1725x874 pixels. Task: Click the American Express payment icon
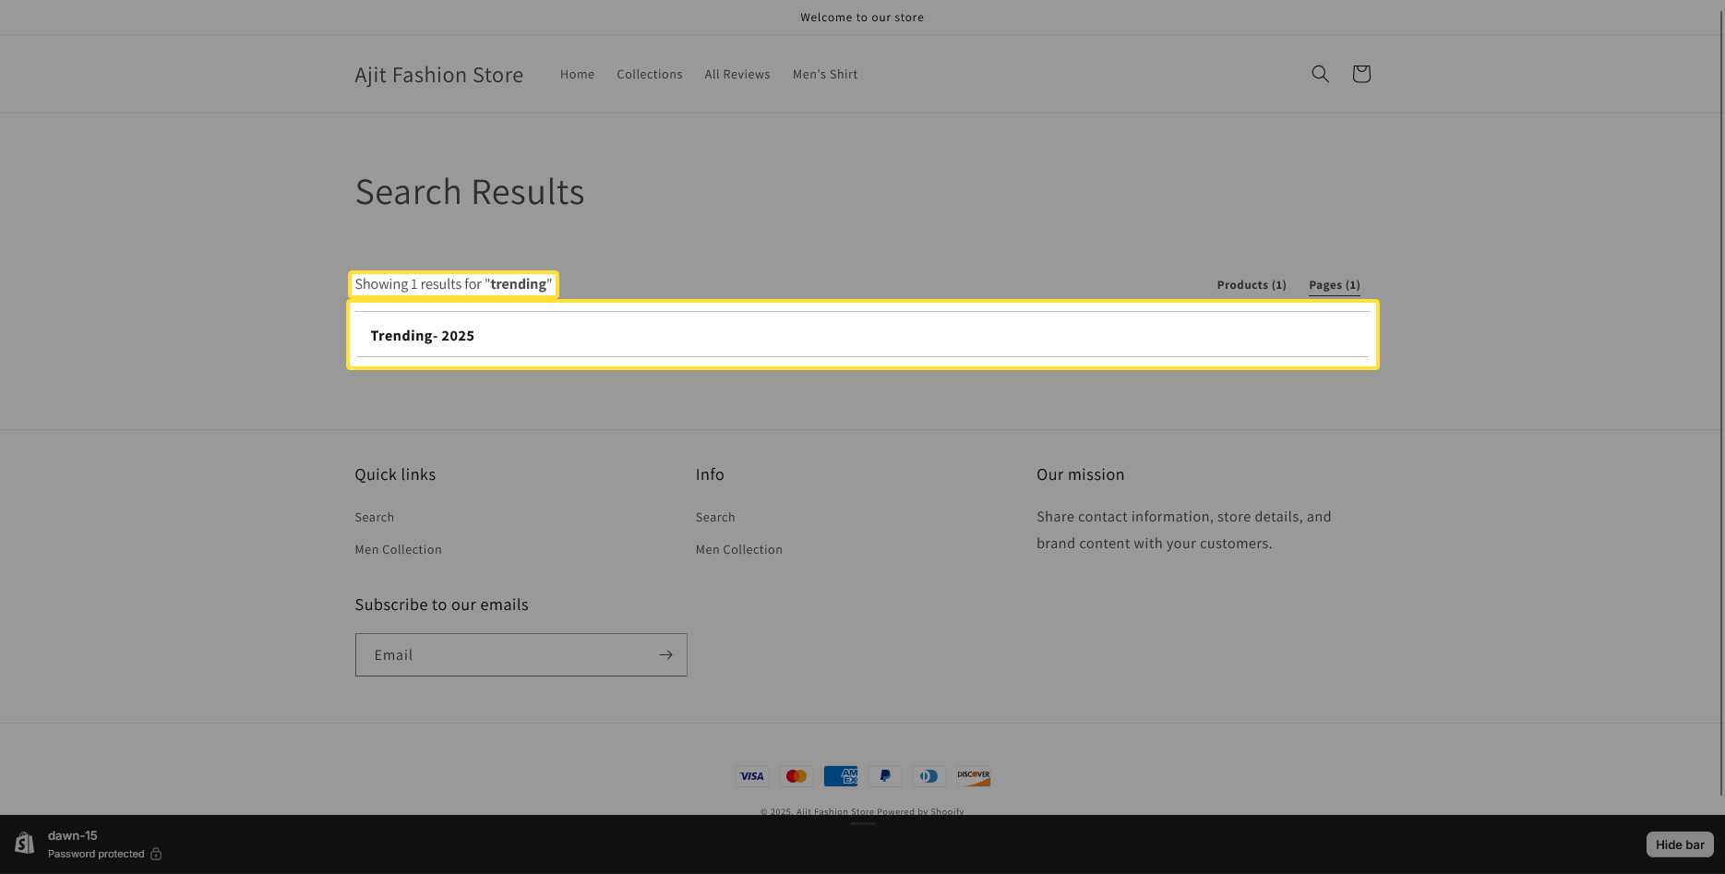[840, 776]
